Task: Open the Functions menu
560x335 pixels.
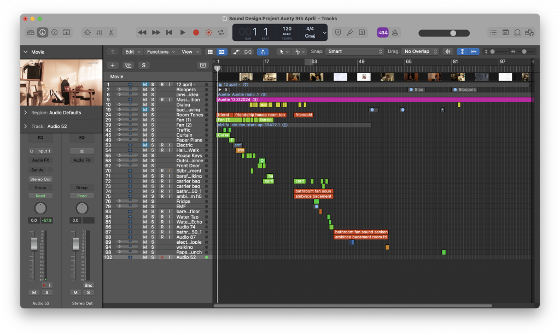Action: (x=161, y=52)
